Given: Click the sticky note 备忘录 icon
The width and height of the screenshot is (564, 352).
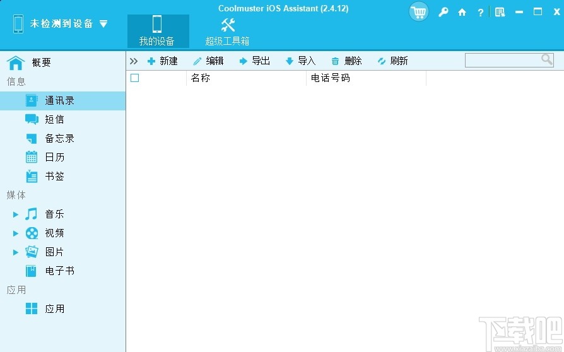Looking at the screenshot, I should pos(32,138).
